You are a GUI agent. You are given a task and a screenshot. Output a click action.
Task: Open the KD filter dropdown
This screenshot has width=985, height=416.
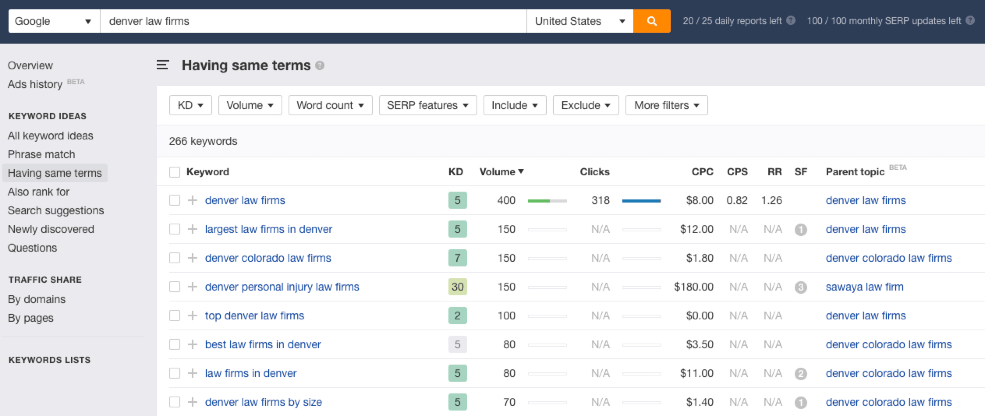[190, 105]
